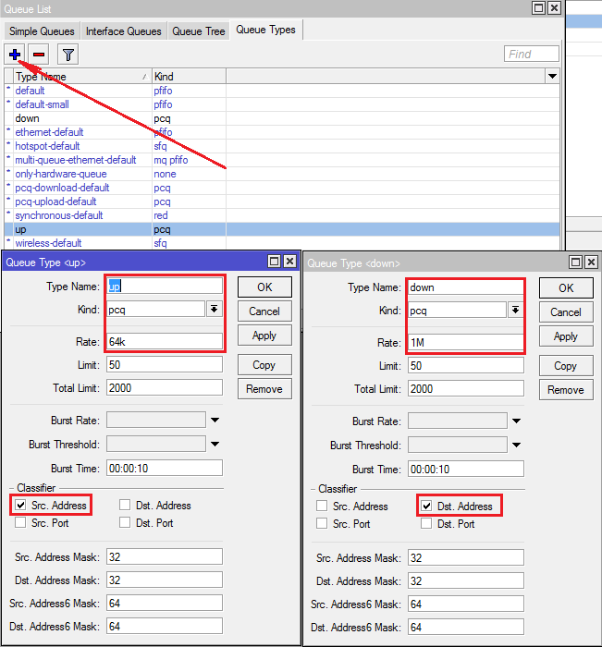Expand Burst Rate field in up dialog
The height and width of the screenshot is (647, 602).
pos(215,421)
